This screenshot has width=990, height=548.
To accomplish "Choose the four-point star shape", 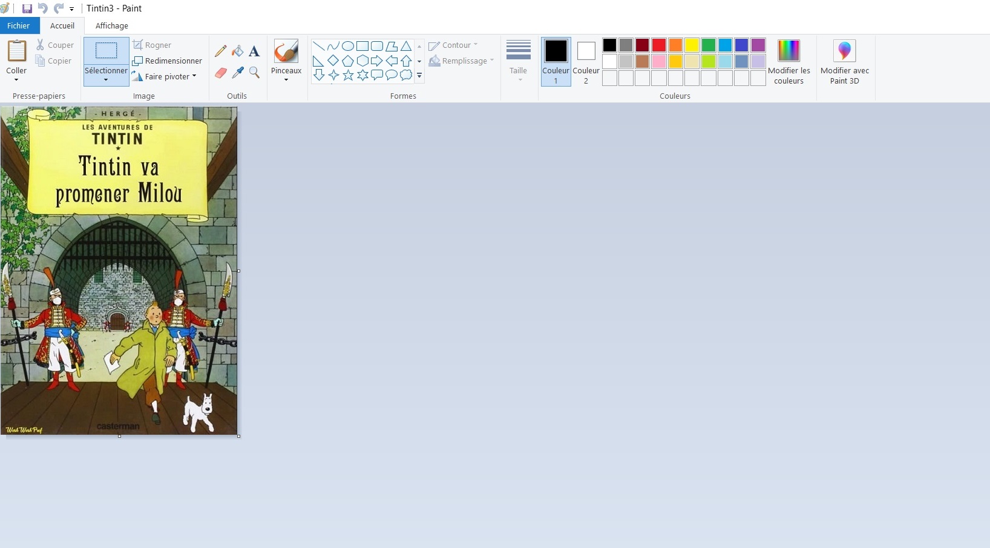I will [x=333, y=75].
